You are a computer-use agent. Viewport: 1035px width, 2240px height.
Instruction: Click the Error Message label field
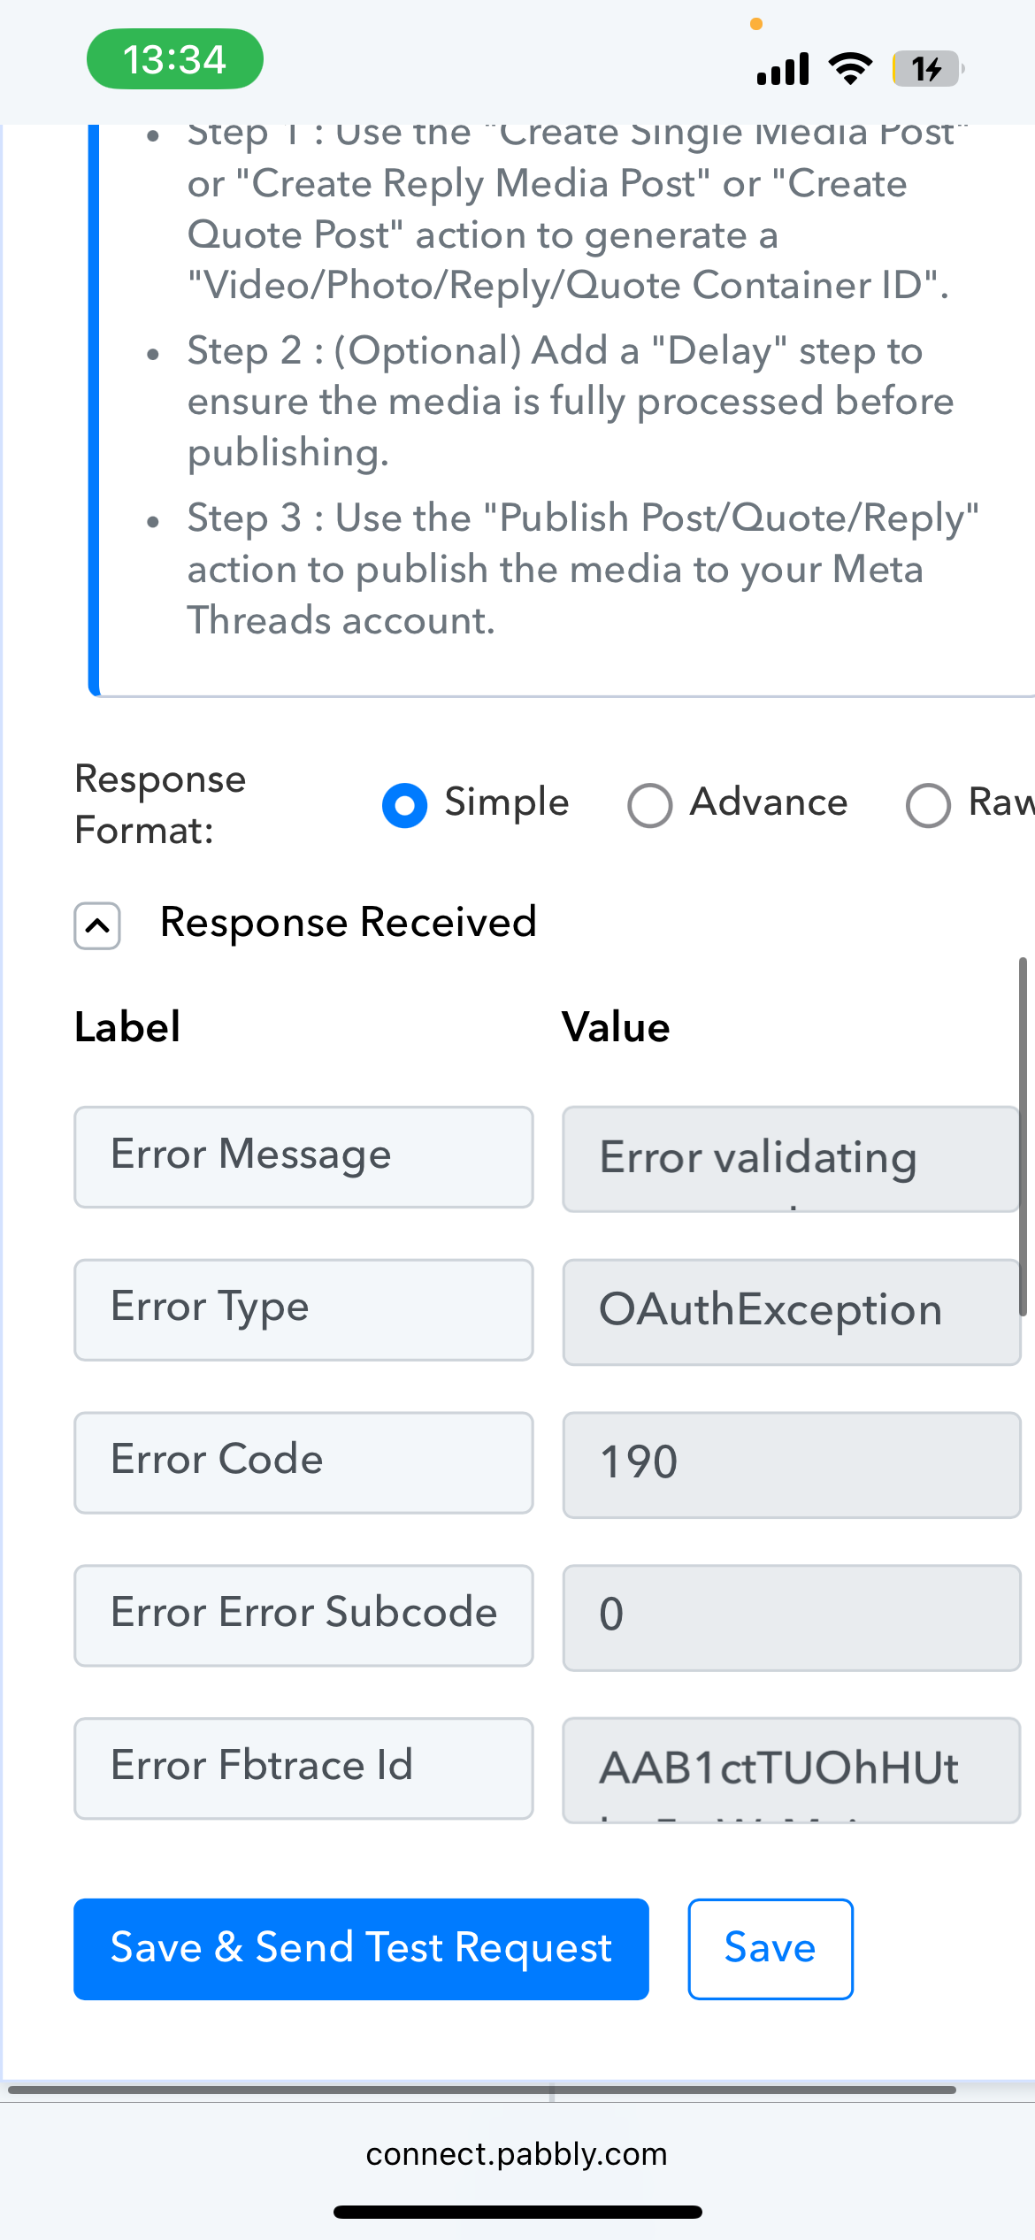pyautogui.click(x=303, y=1156)
